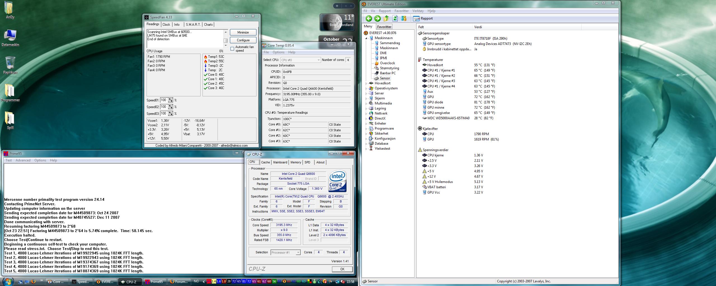
Task: Switch to EVEREST Favoritter tab
Action: [x=384, y=27]
